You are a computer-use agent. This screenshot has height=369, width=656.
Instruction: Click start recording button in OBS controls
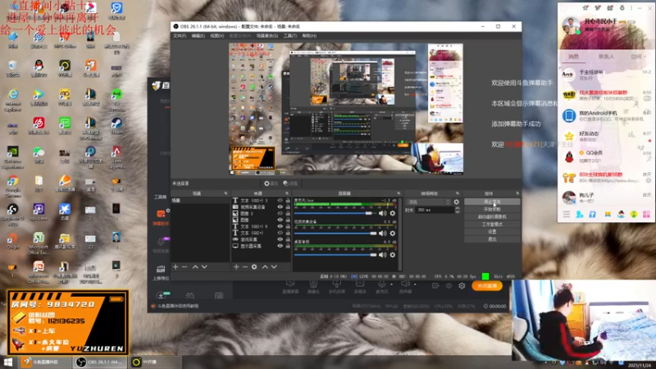pyautogui.click(x=492, y=209)
